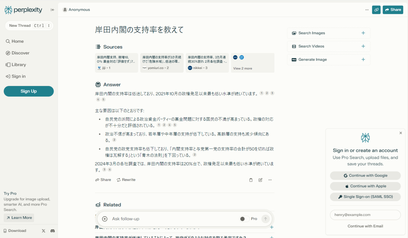Close the sign-in popup
Image resolution: width=408 pixels, height=238 pixels.
[x=401, y=133]
